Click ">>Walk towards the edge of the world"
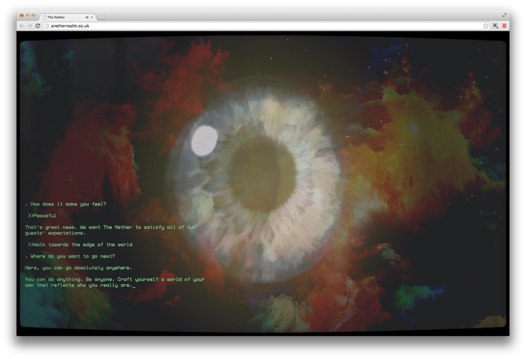This screenshot has height=359, width=526. (x=80, y=244)
